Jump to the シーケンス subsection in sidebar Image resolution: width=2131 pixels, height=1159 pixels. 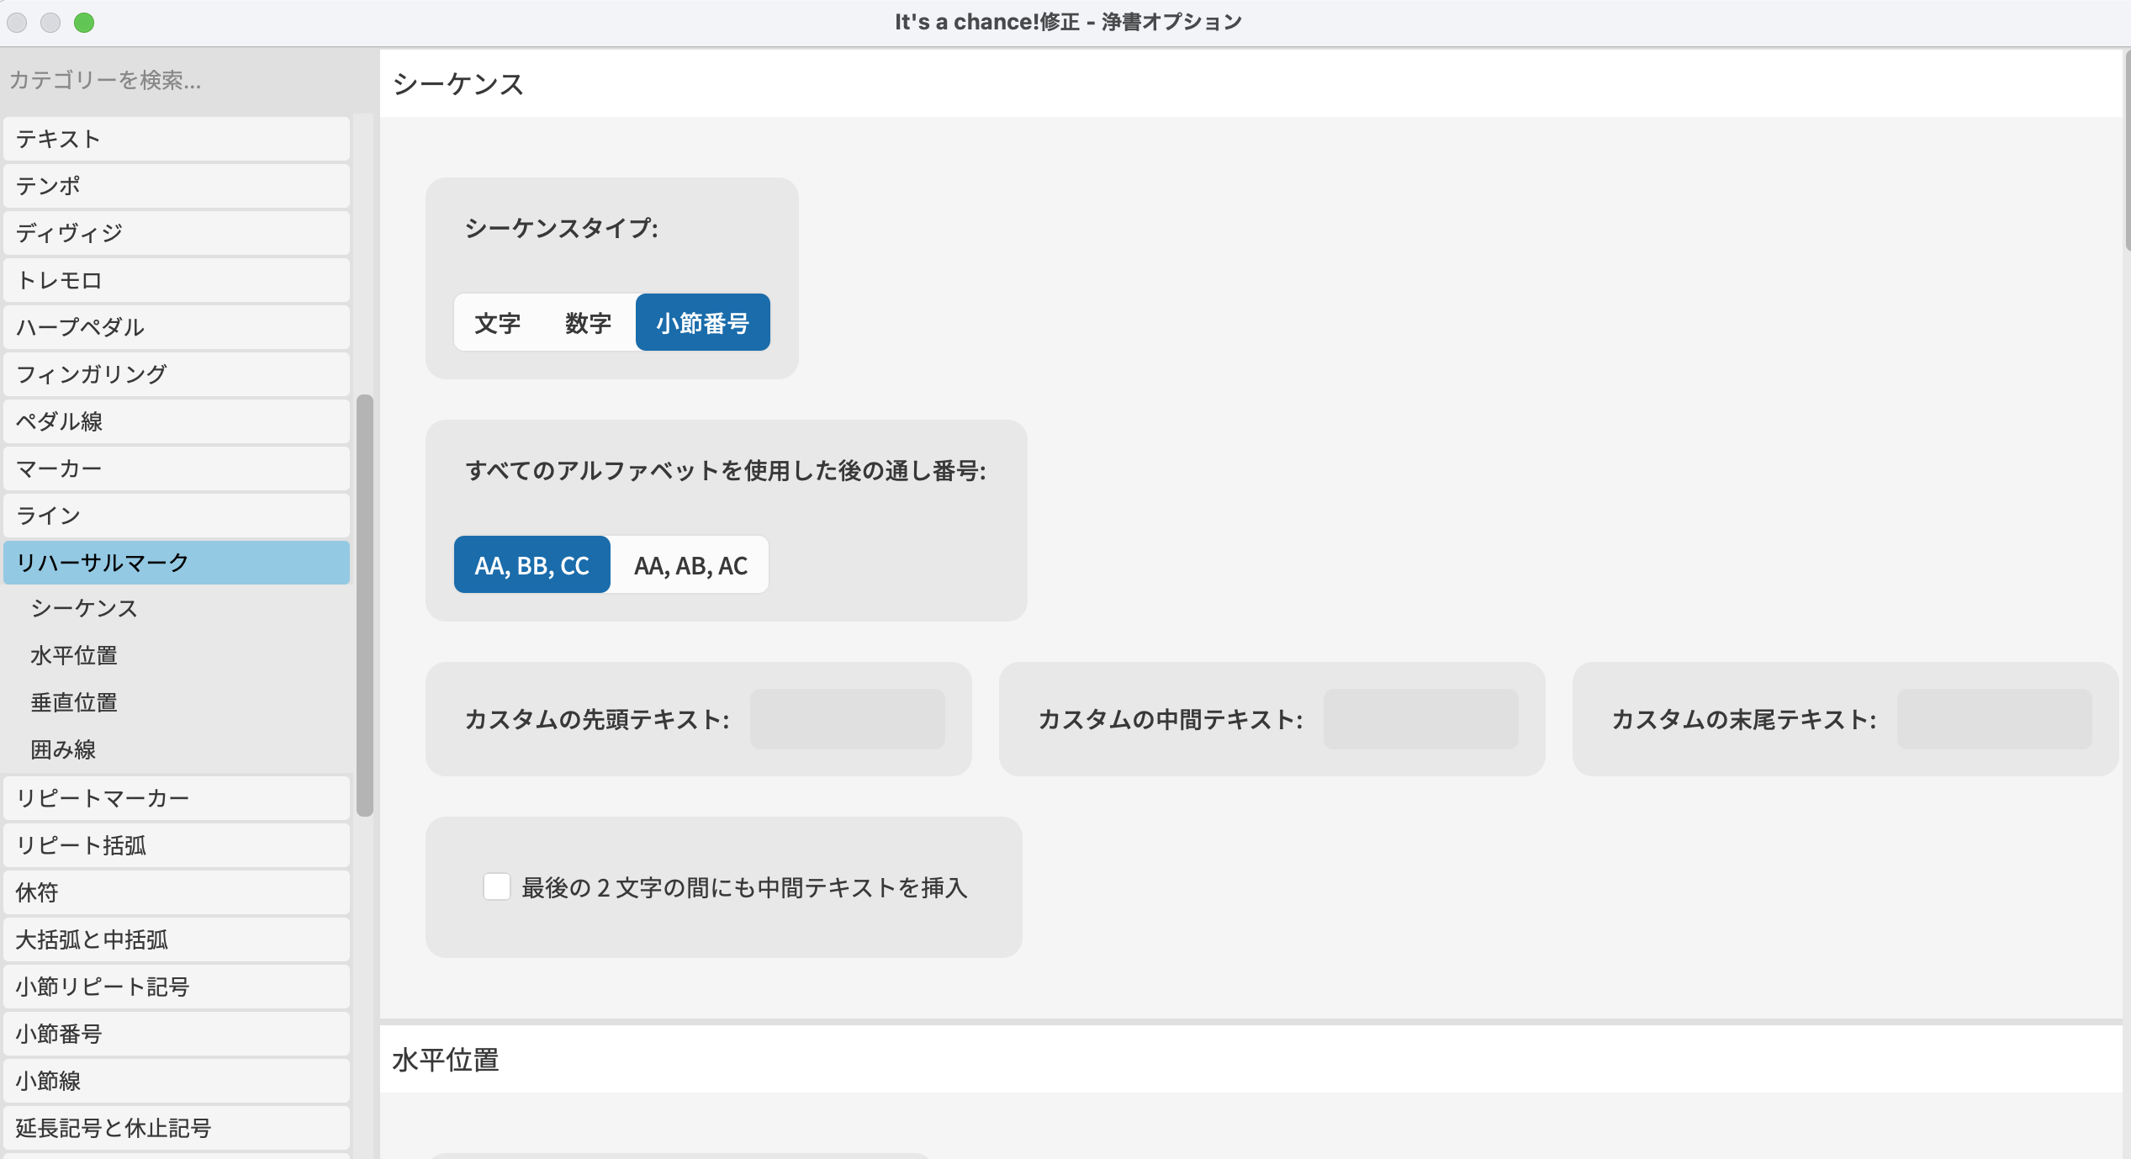(x=84, y=608)
